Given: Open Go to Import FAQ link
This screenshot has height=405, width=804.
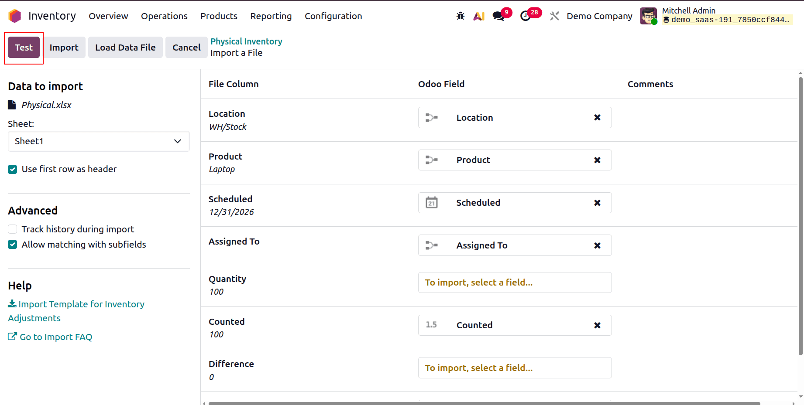Looking at the screenshot, I should click(x=55, y=337).
